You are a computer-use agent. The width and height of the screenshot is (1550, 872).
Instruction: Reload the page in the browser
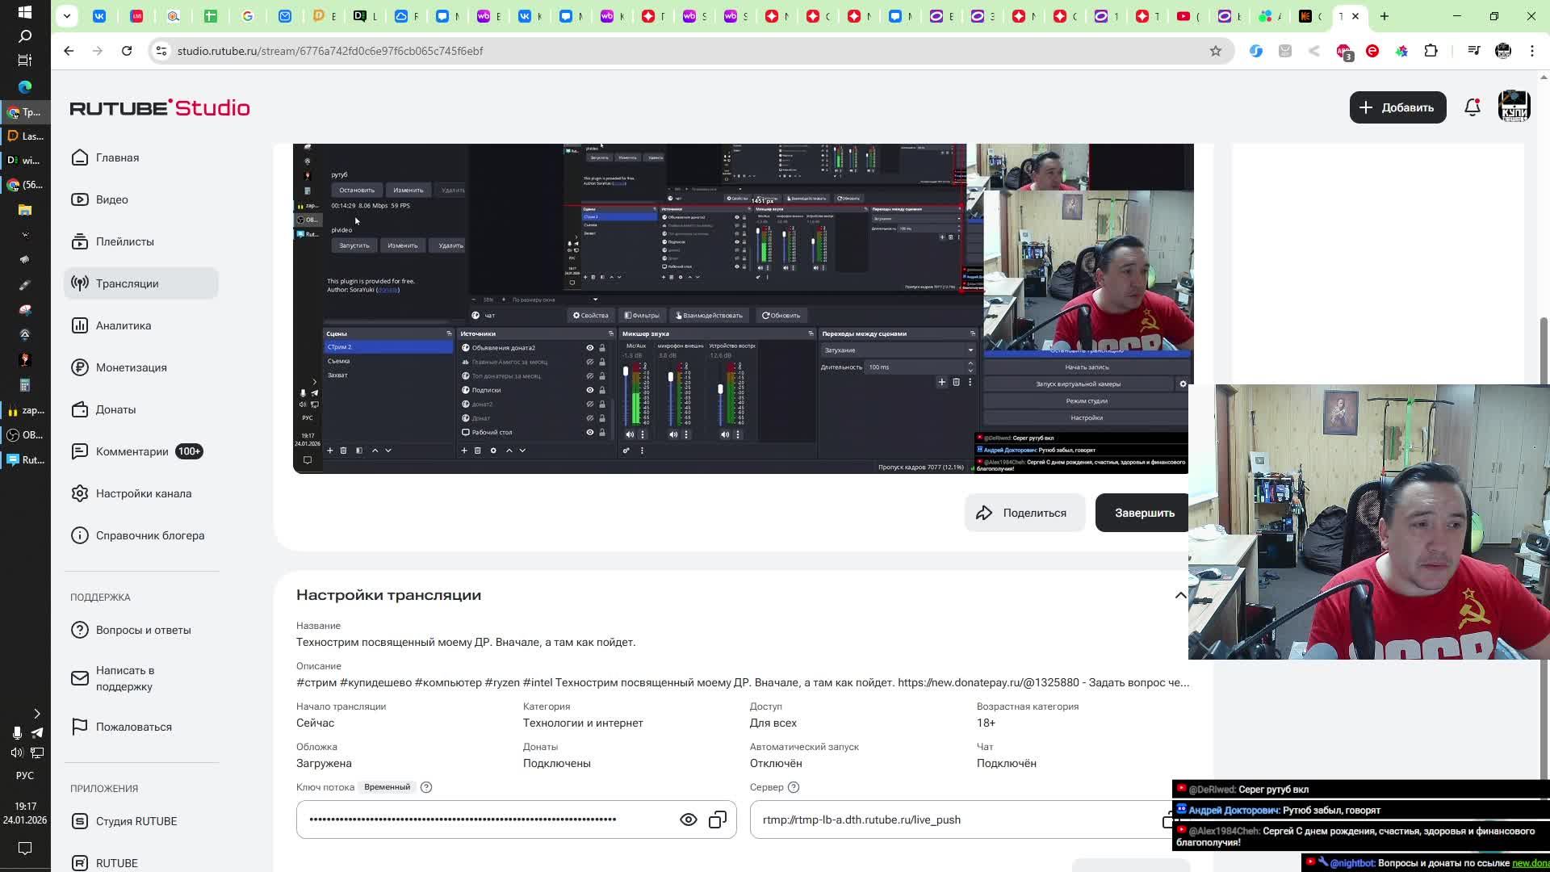[127, 51]
